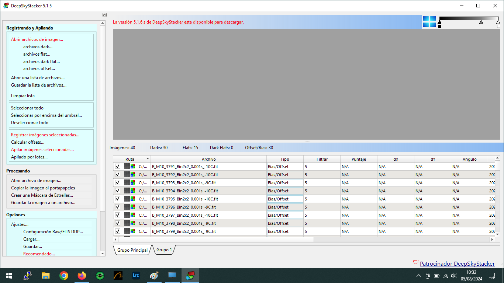The width and height of the screenshot is (504, 283).
Task: Open the Tipo dropdown for B_M10_3793
Action: [285, 183]
